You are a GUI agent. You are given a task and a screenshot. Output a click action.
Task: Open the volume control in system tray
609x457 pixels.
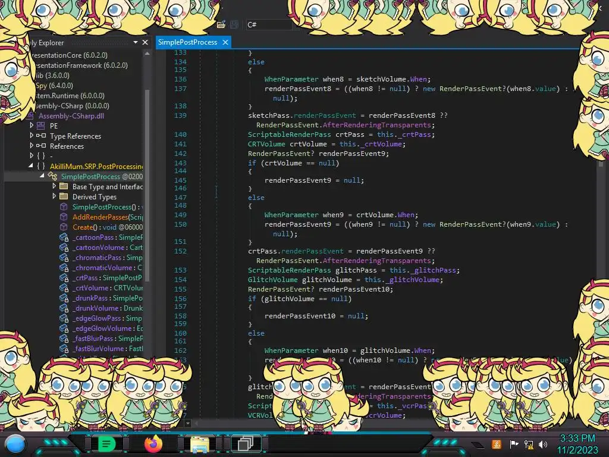542,444
